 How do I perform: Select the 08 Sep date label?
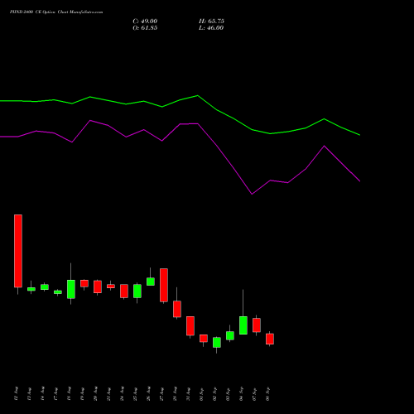[268, 393]
